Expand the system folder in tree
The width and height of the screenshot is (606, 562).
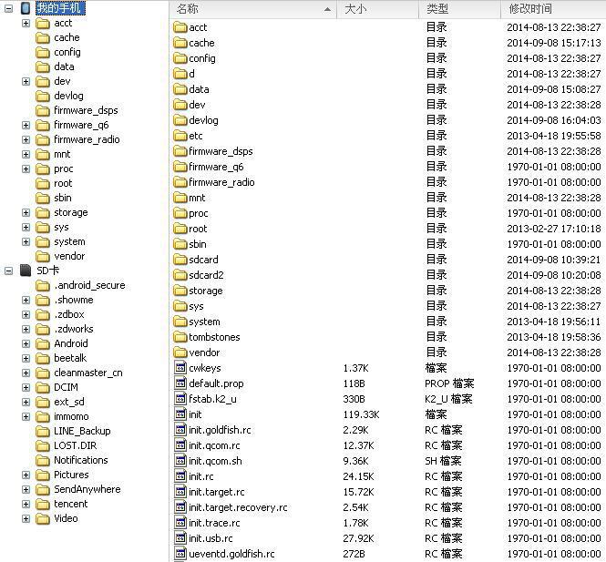tap(26, 241)
